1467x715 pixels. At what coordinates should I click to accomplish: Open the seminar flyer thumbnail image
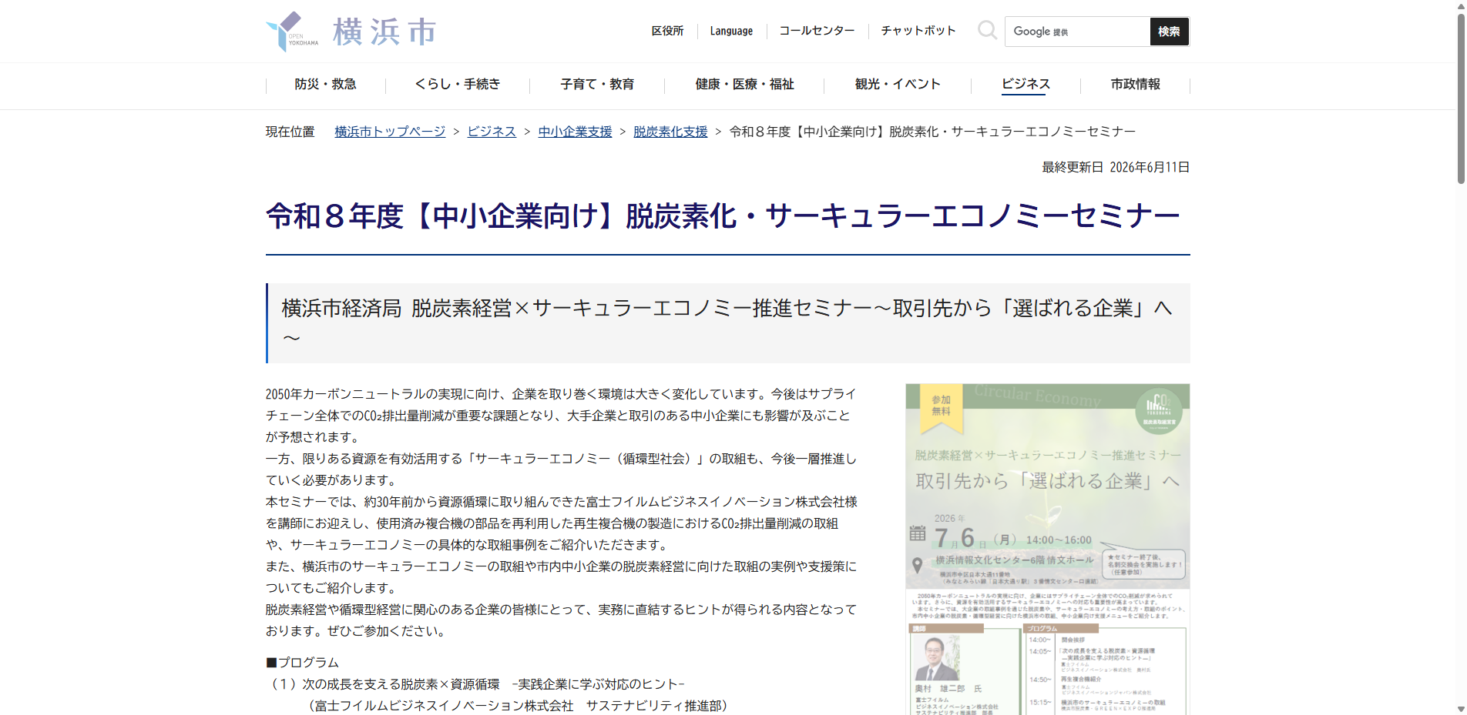click(x=1048, y=550)
